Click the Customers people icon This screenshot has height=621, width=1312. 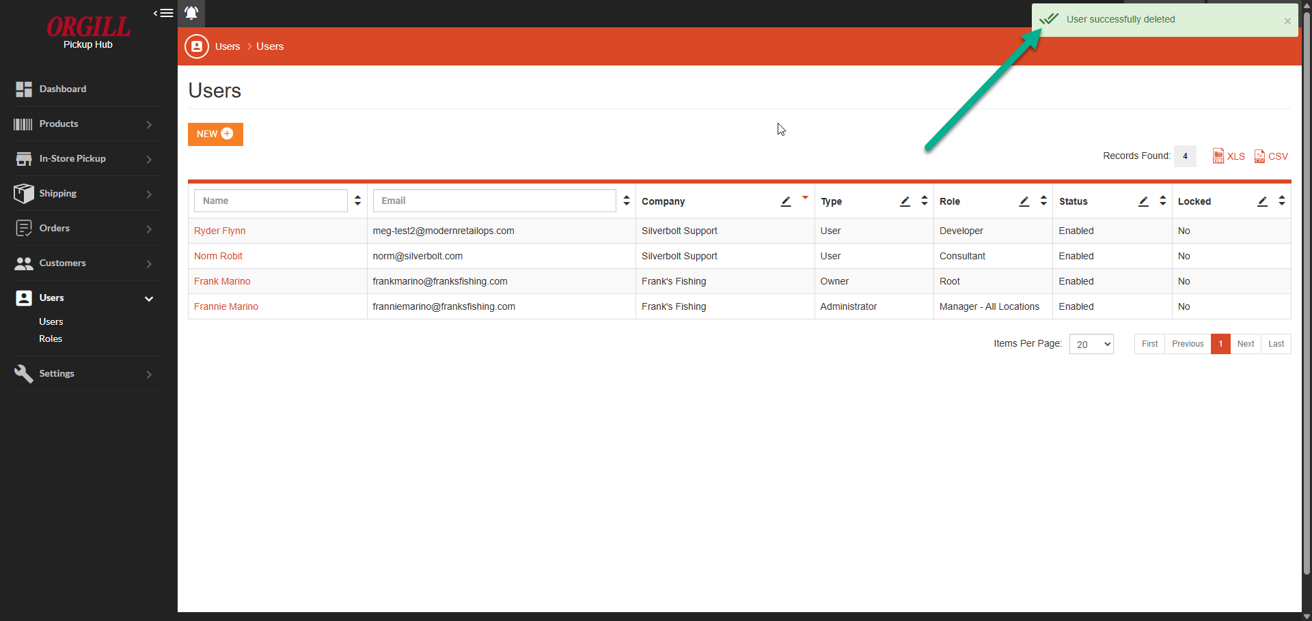[24, 263]
